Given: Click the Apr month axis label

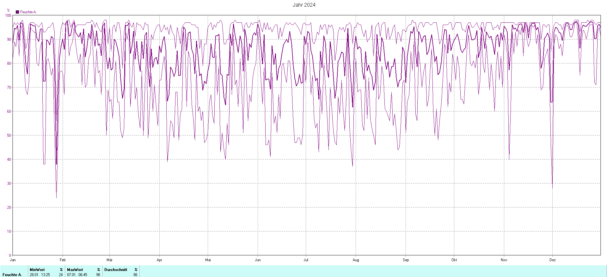Looking at the screenshot, I should click(x=159, y=260).
